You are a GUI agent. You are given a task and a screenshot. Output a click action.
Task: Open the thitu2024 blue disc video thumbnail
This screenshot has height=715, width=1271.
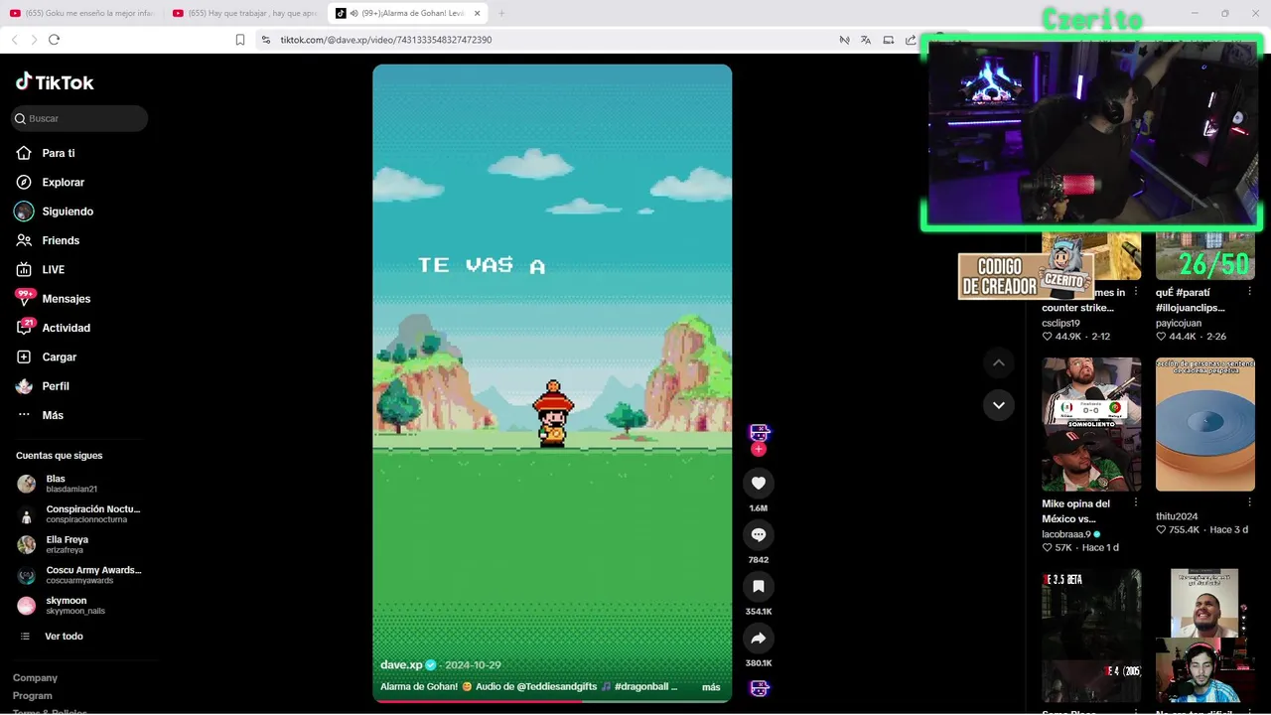pyautogui.click(x=1204, y=424)
